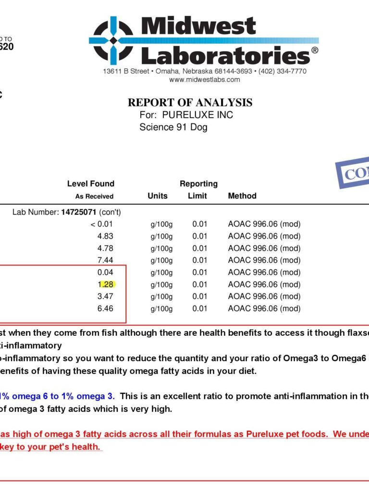Click the Reporting Limit column header
The image size is (369, 492).
(198, 189)
